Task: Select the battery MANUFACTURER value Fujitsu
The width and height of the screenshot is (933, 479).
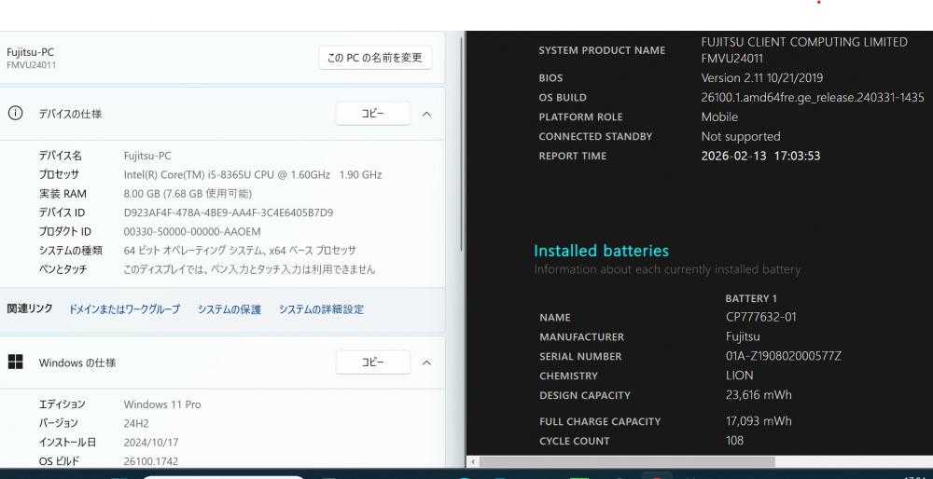Action: coord(743,336)
